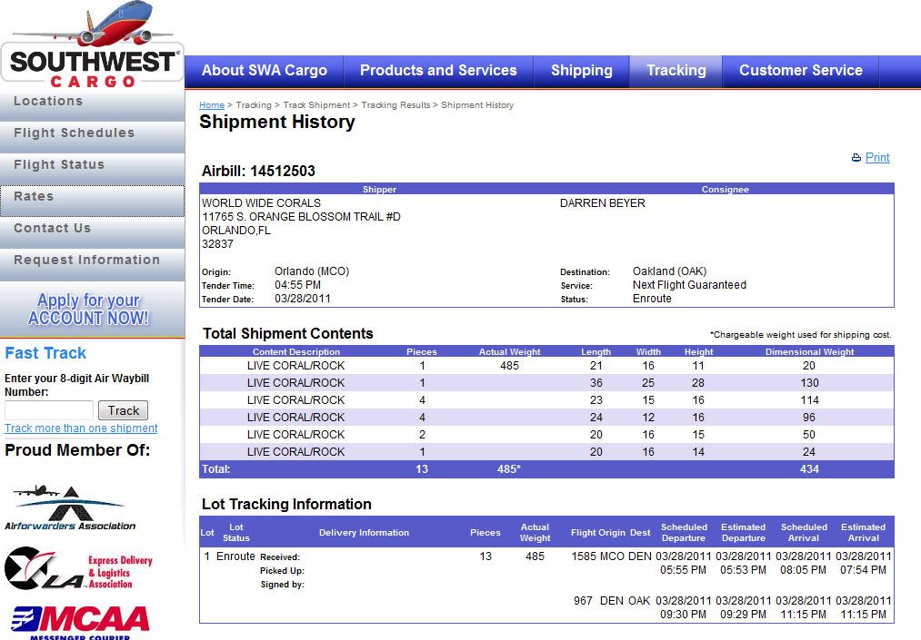Click destination value Oakland (OAK)
Image resolution: width=921 pixels, height=640 pixels.
(669, 271)
